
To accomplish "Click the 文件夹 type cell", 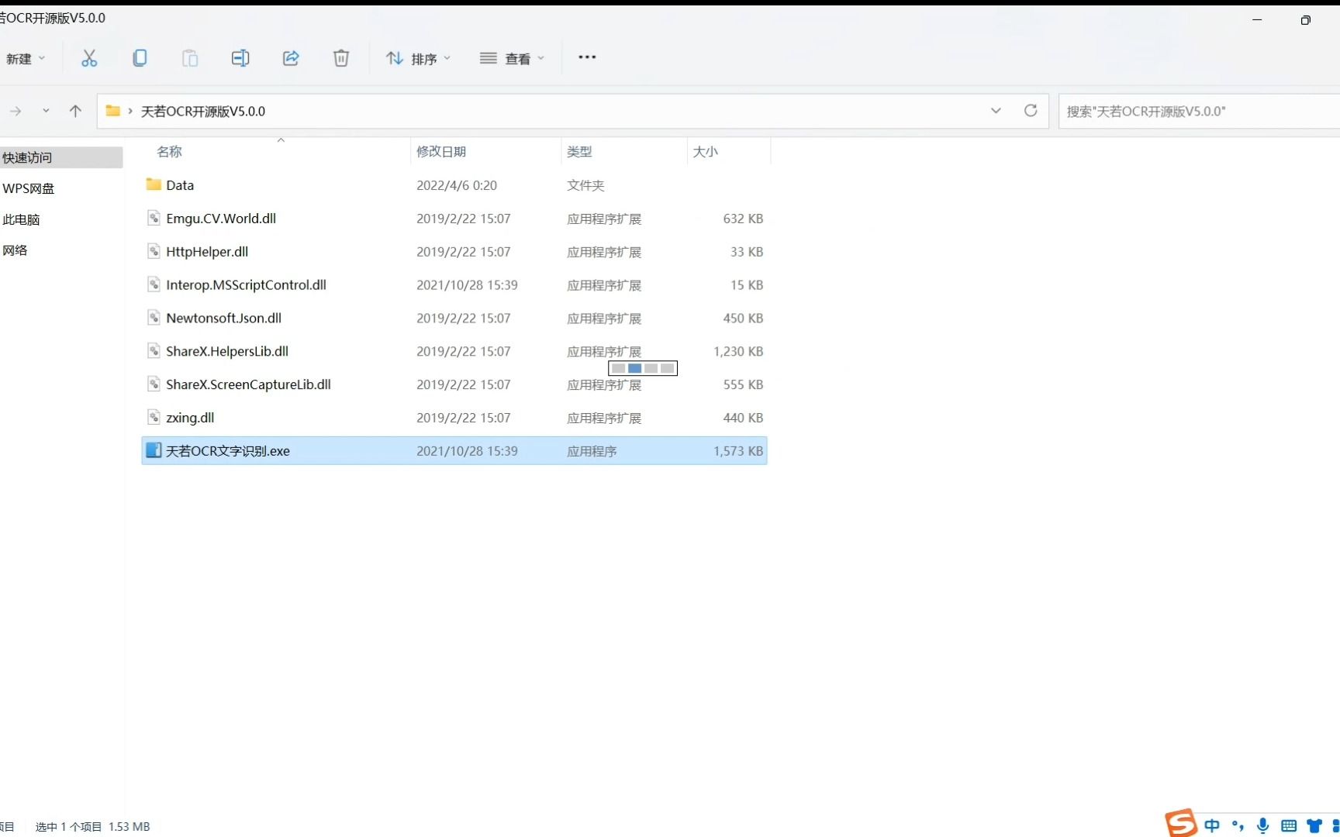I will (x=585, y=185).
